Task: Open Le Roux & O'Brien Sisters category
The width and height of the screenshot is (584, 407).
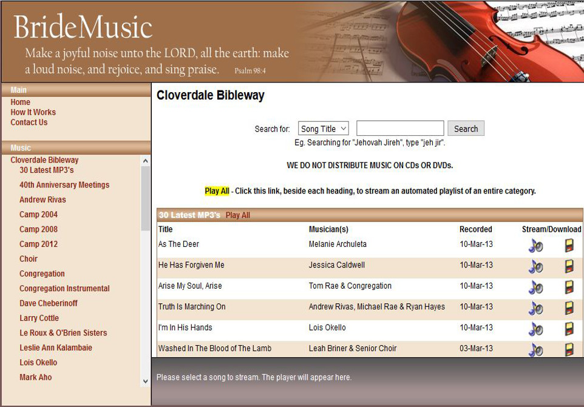Action: pyautogui.click(x=63, y=333)
